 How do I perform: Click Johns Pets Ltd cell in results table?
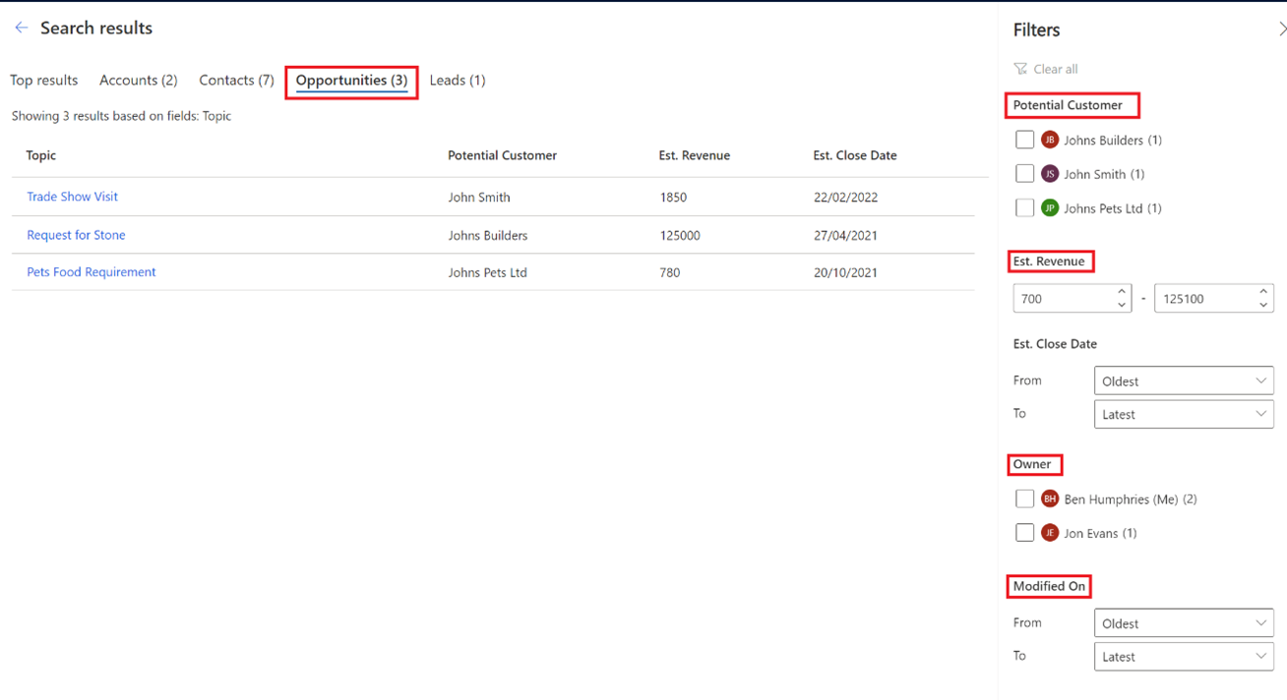pos(488,273)
